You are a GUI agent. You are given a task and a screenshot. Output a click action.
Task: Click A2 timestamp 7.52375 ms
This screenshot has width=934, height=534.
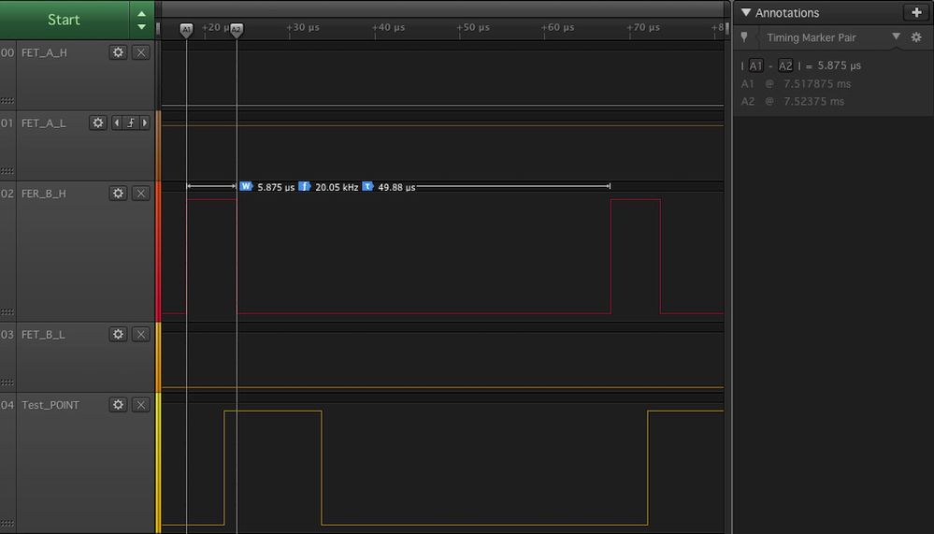click(813, 101)
